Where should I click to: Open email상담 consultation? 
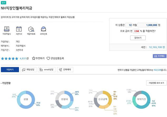pyautogui.click(x=47, y=70)
